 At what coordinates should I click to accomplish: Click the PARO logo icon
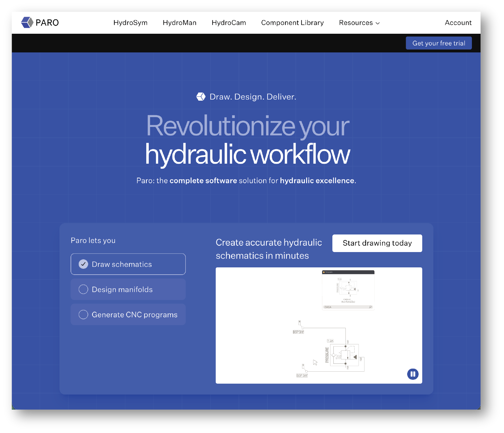coord(27,22)
